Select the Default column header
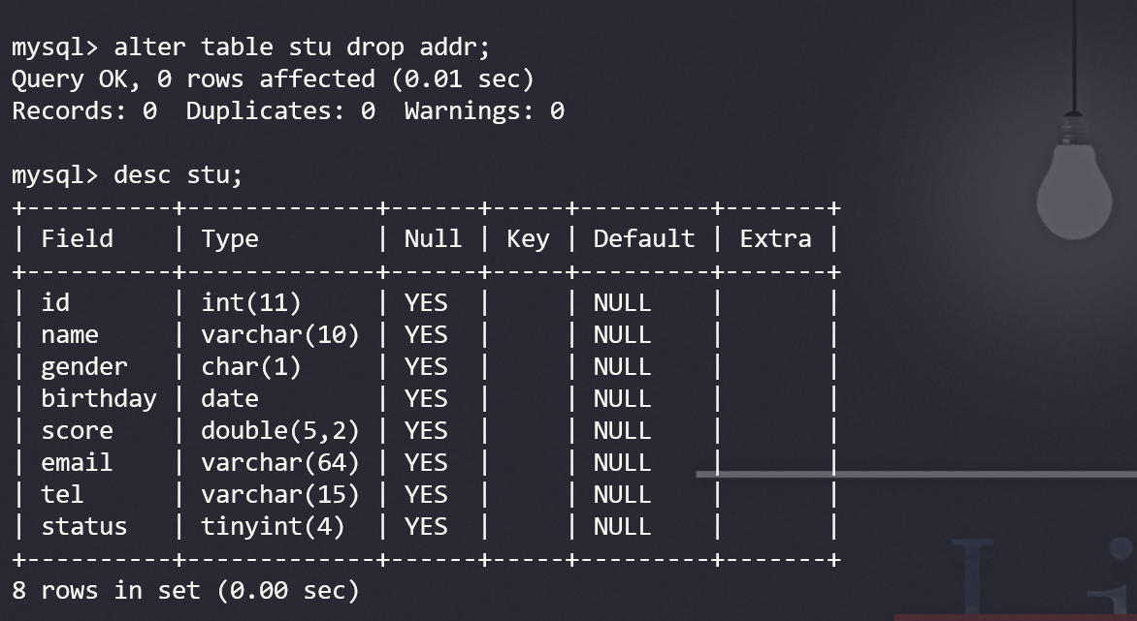Image resolution: width=1137 pixels, height=621 pixels. 644,238
